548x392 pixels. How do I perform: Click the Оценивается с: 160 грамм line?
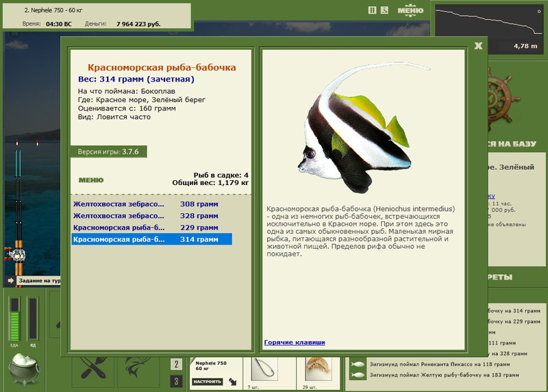pyautogui.click(x=127, y=108)
